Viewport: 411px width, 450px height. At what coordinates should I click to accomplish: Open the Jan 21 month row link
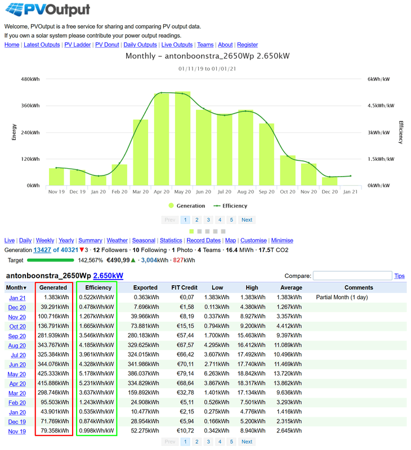point(17,298)
